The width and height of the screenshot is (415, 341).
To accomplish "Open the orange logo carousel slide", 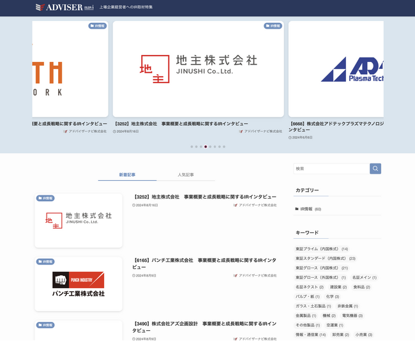I will pos(70,69).
